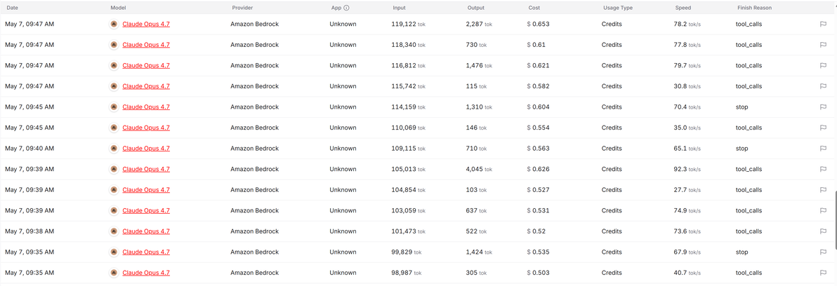
Task: Click Amazon Bedrock provider in 09:45 stop row
Action: 255,107
